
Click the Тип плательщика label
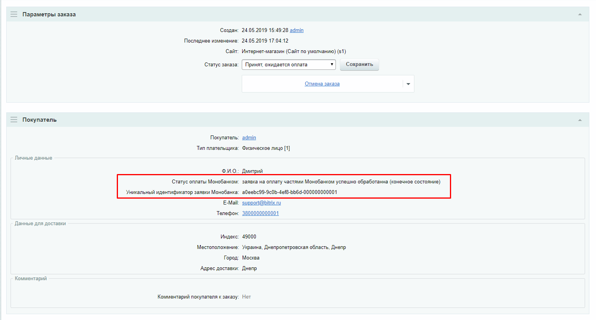pyautogui.click(x=218, y=148)
